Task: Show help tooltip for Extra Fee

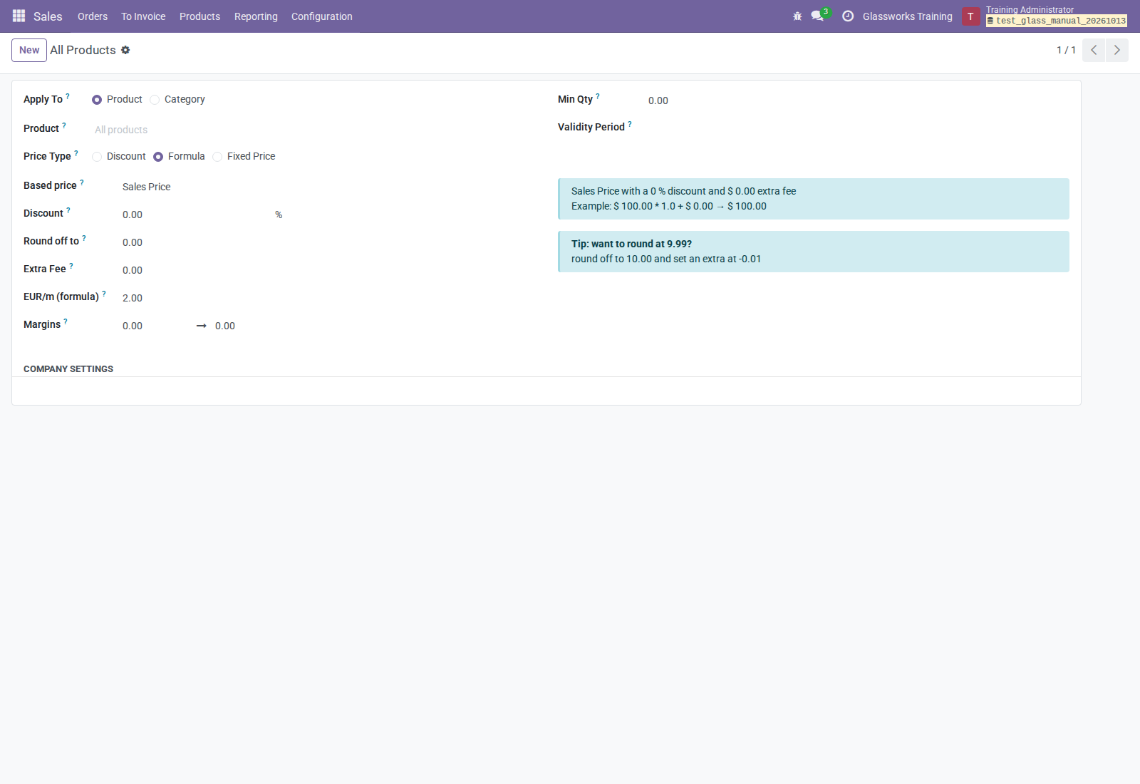Action: [x=71, y=265]
